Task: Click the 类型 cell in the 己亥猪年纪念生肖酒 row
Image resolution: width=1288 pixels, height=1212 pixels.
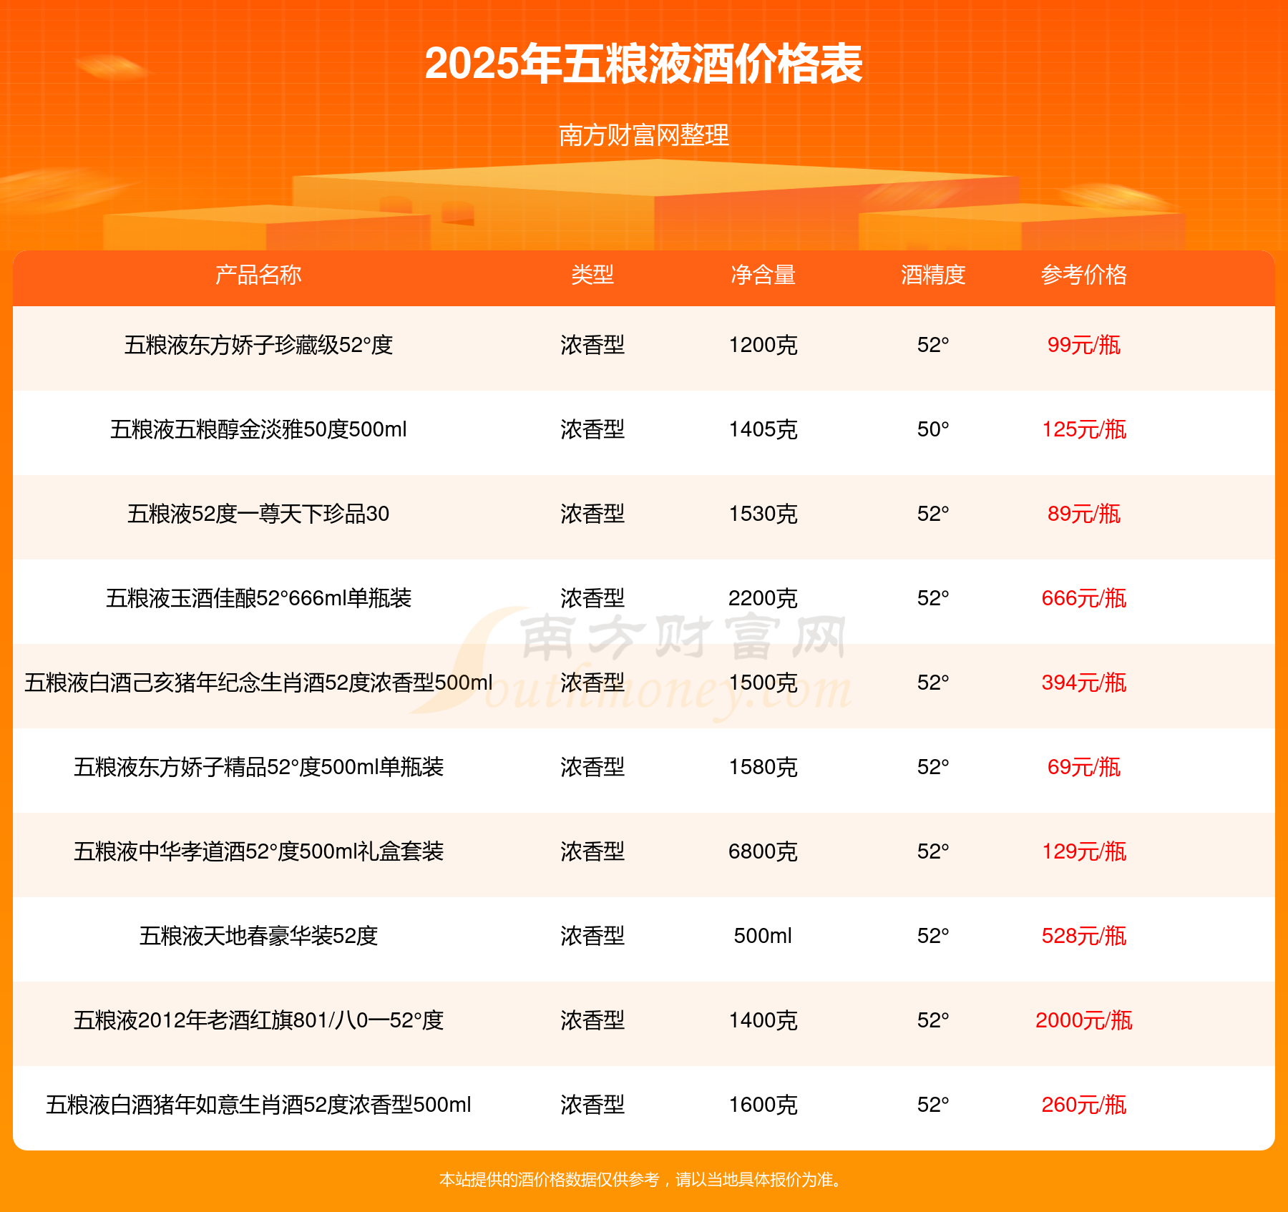Action: pyautogui.click(x=592, y=683)
